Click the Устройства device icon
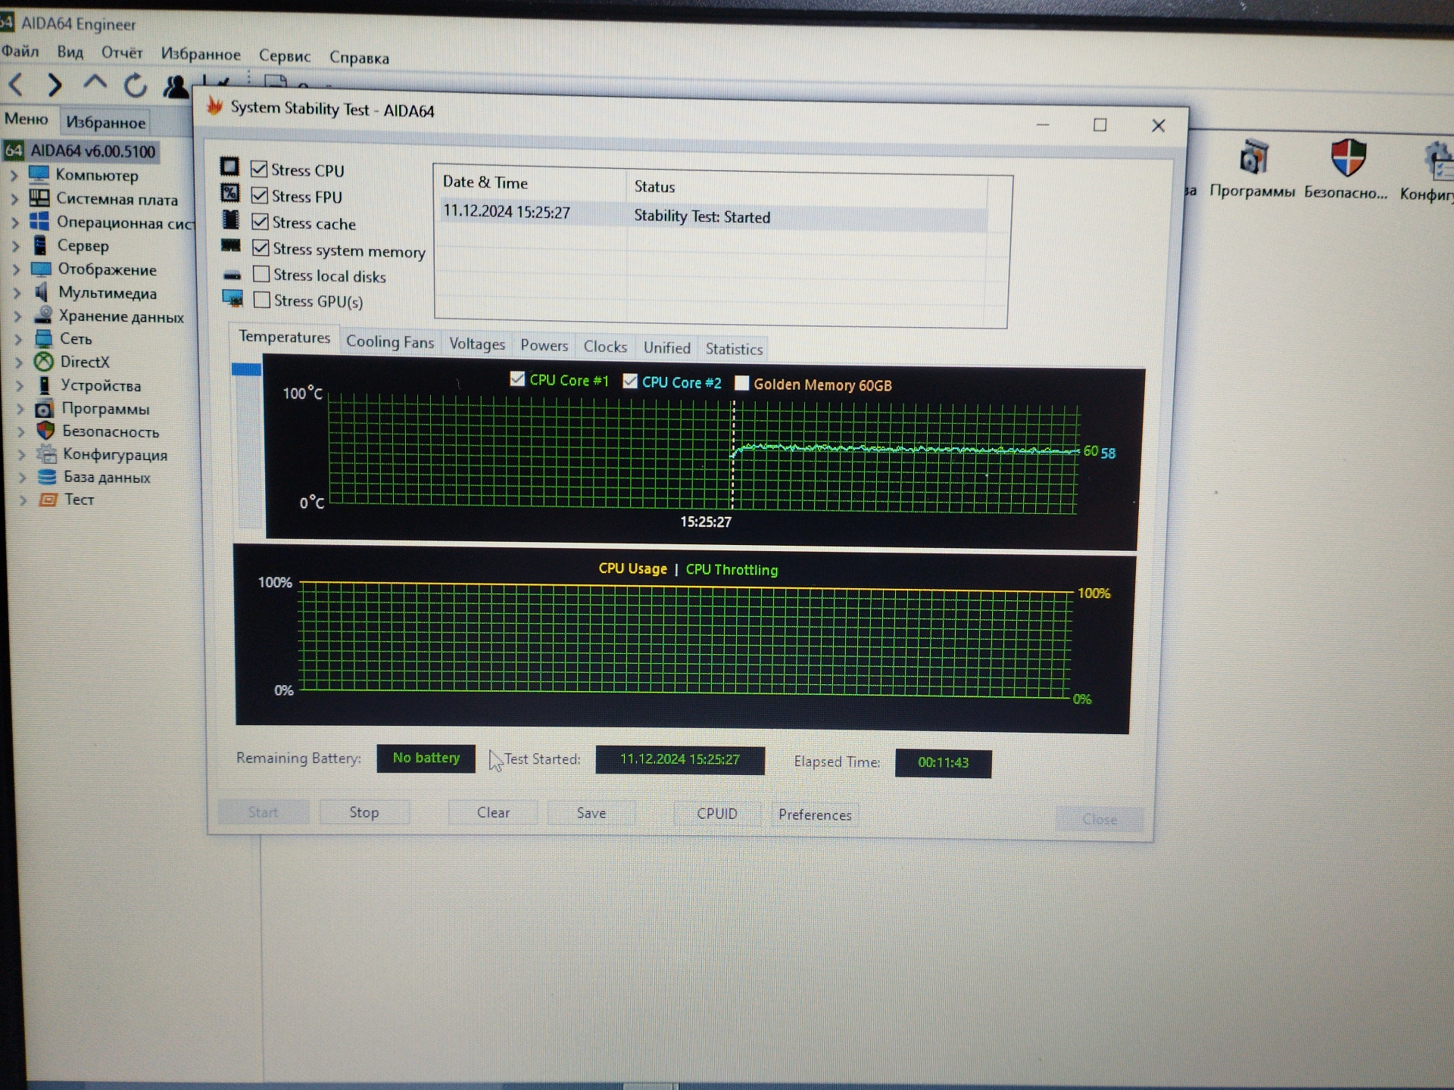Screen dimensions: 1454x1090 (45, 385)
